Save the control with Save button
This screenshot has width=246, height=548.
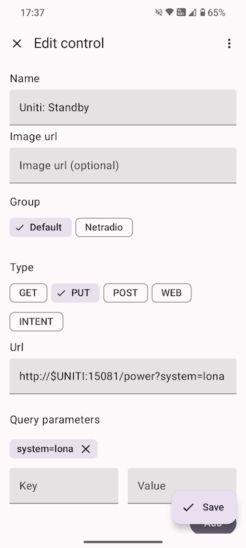pos(204,507)
